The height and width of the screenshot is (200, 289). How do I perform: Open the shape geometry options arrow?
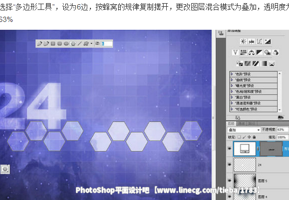[x=91, y=44]
